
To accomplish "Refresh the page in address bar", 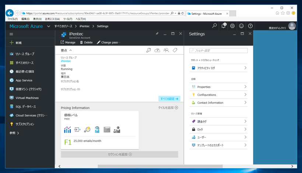I will [183, 13].
